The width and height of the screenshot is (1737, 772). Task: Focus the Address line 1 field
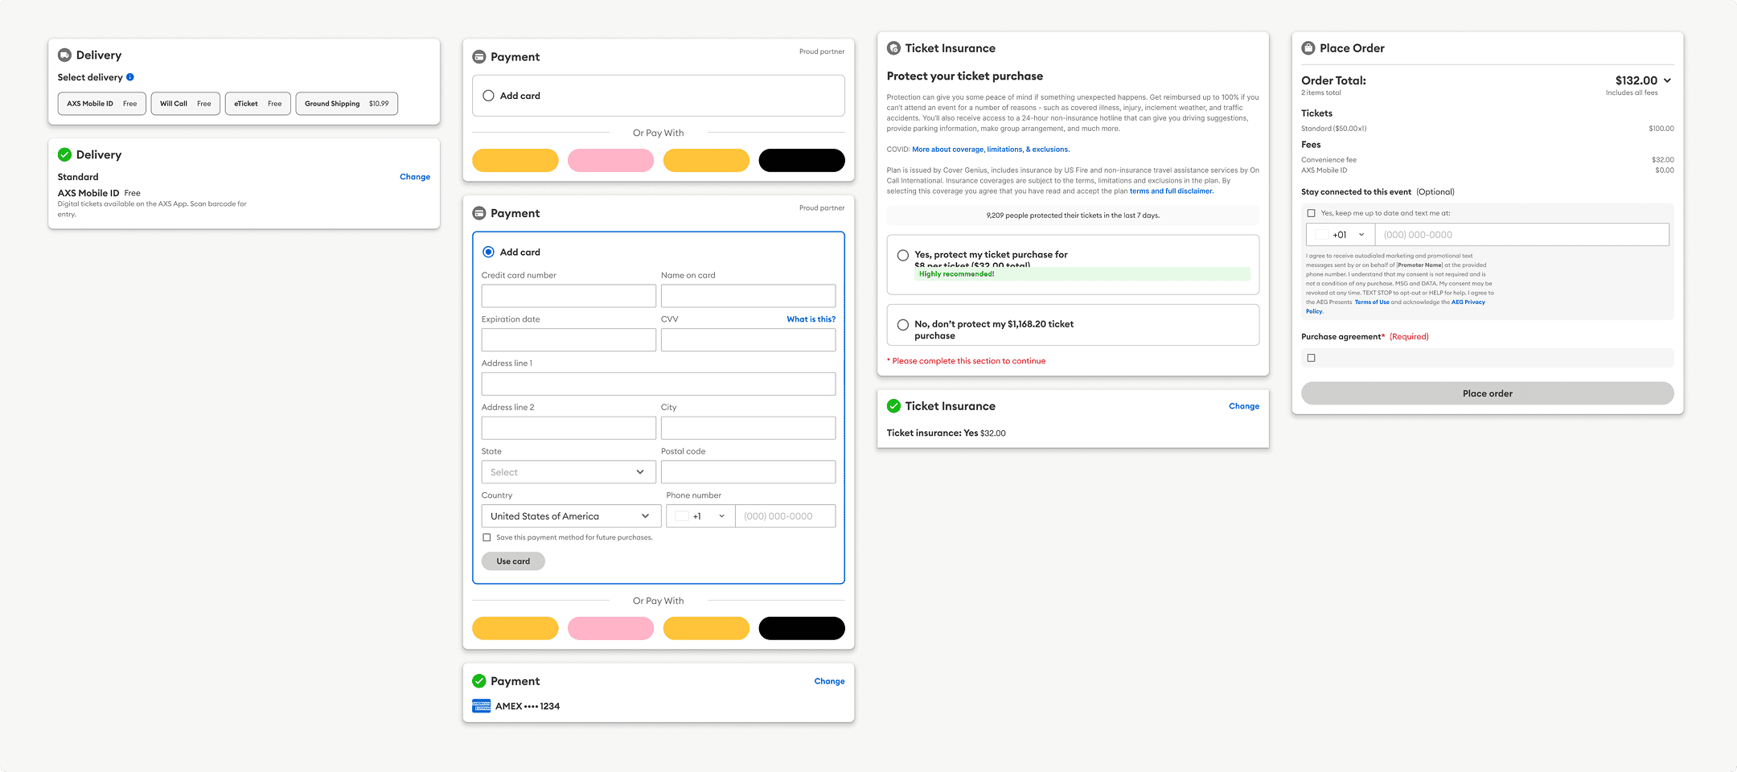659,384
